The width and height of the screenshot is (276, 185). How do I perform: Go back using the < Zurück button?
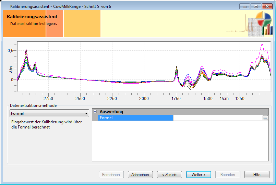coord(169,175)
